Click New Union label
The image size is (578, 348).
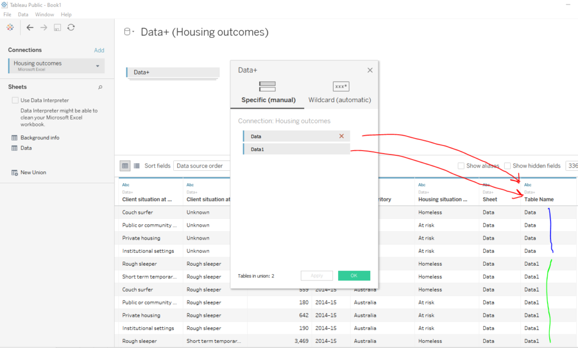point(33,173)
